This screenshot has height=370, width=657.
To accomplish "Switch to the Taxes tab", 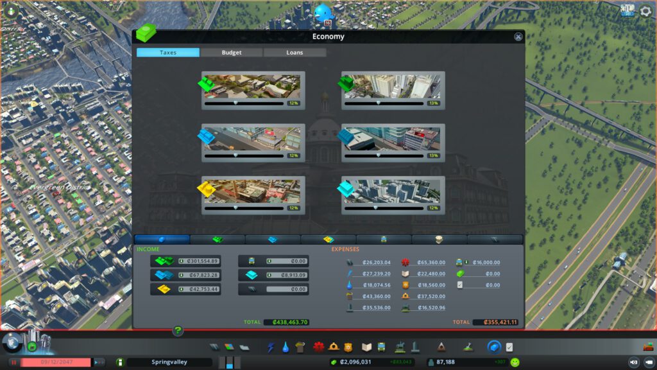I will click(168, 53).
